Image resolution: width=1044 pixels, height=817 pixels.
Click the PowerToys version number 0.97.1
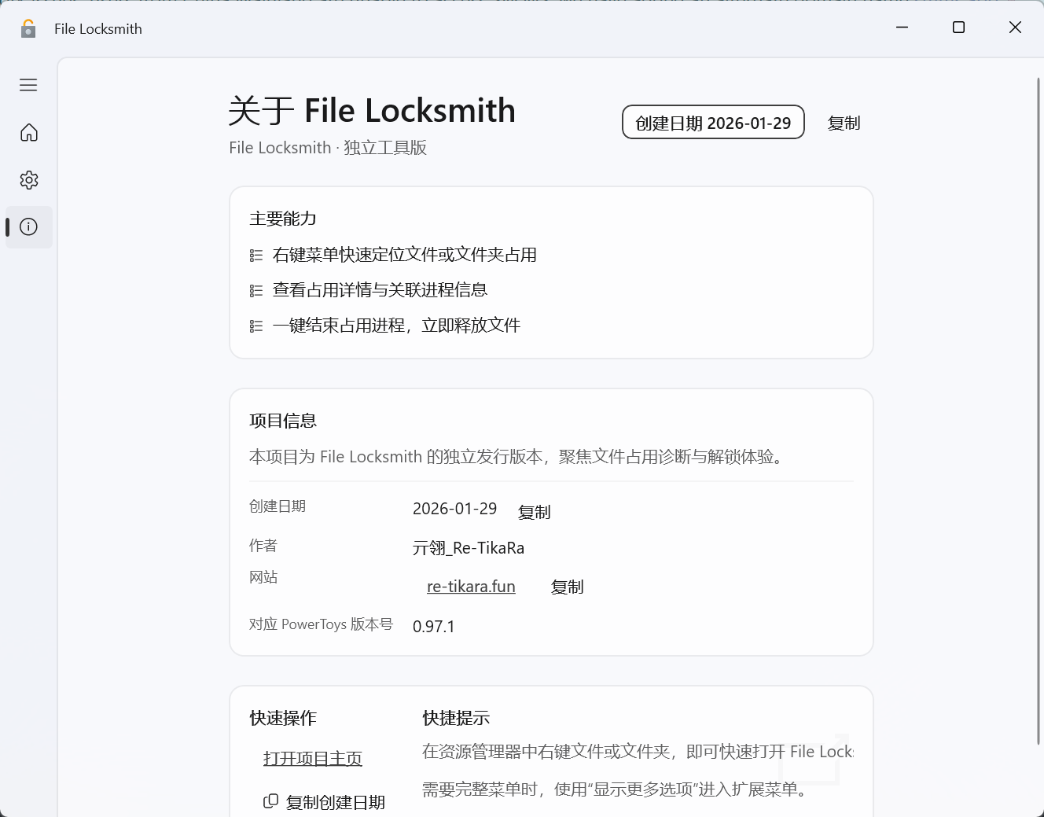click(x=433, y=626)
